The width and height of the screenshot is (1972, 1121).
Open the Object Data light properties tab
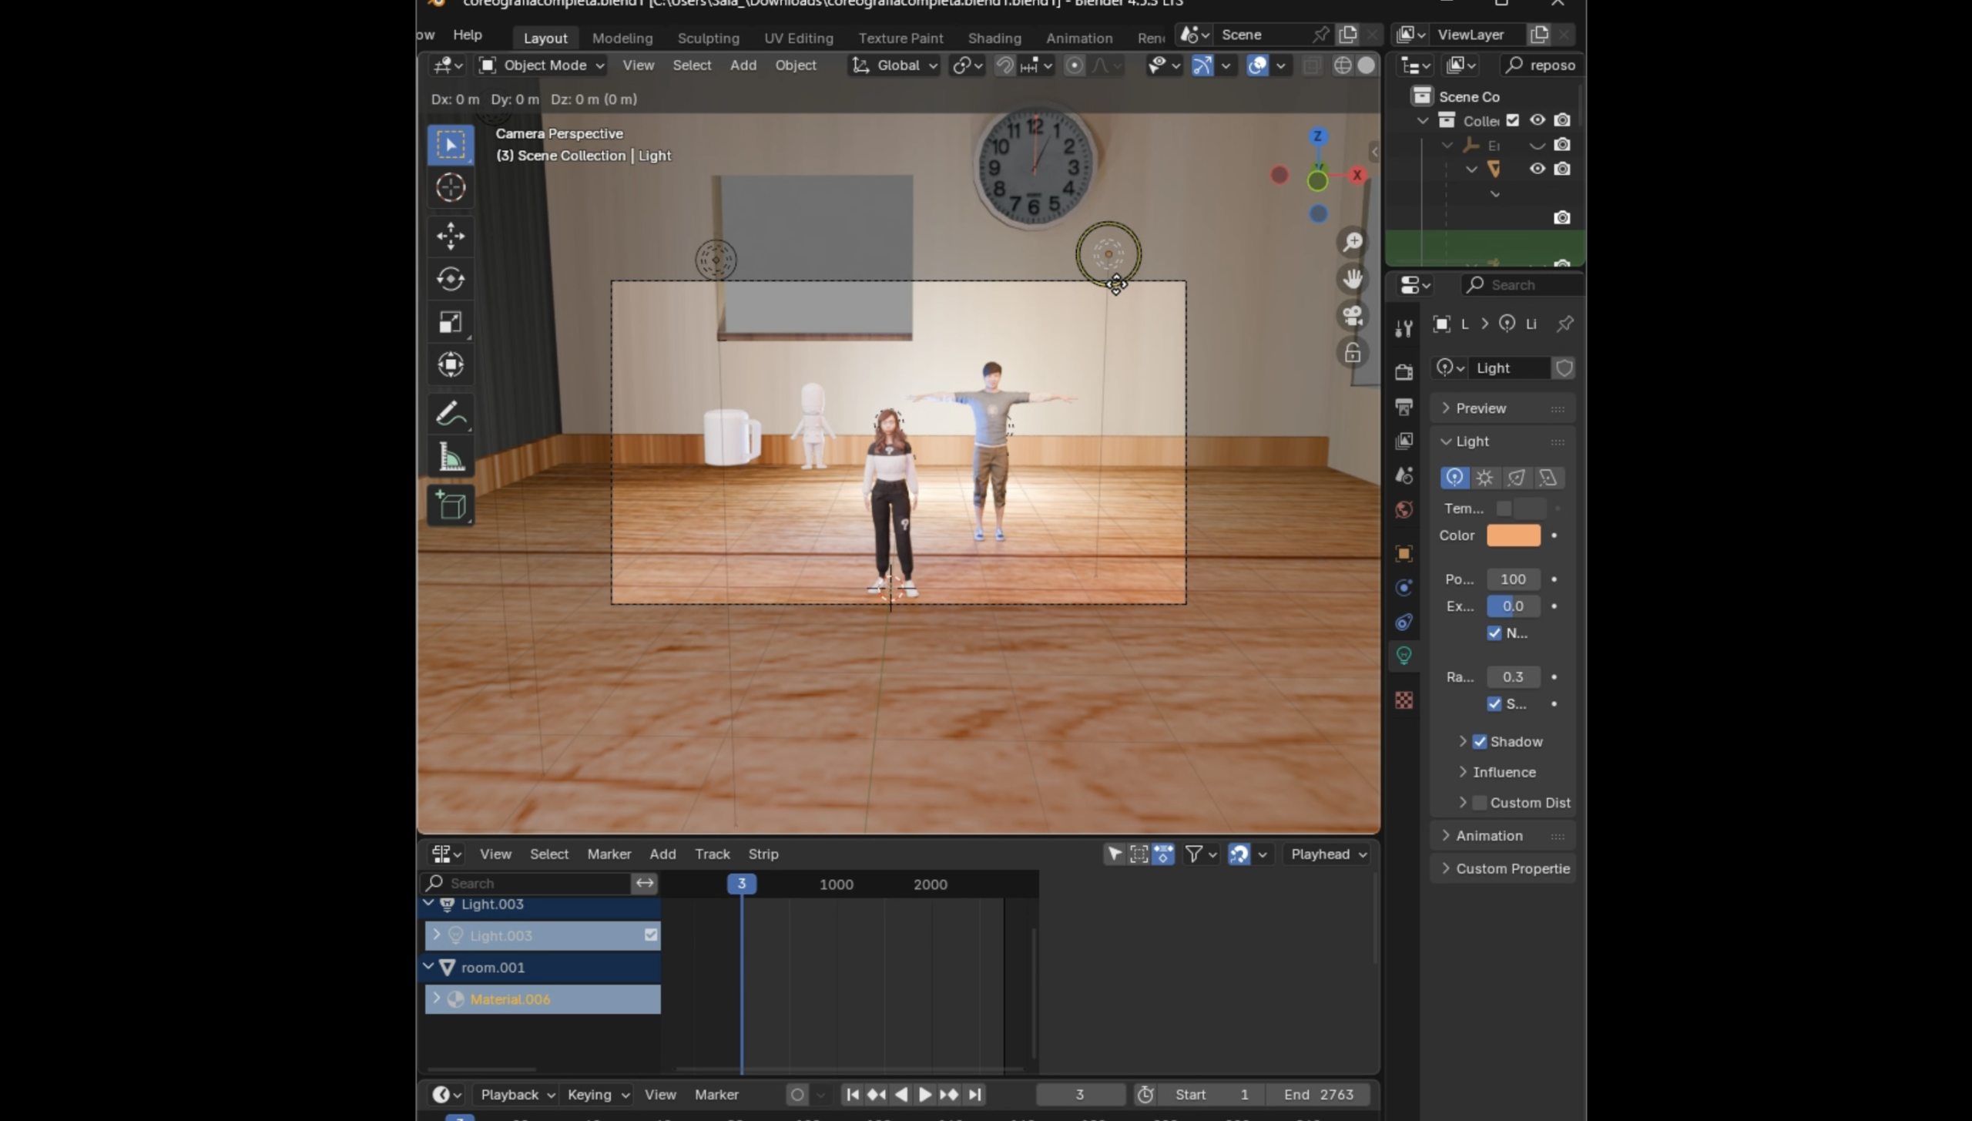1404,656
